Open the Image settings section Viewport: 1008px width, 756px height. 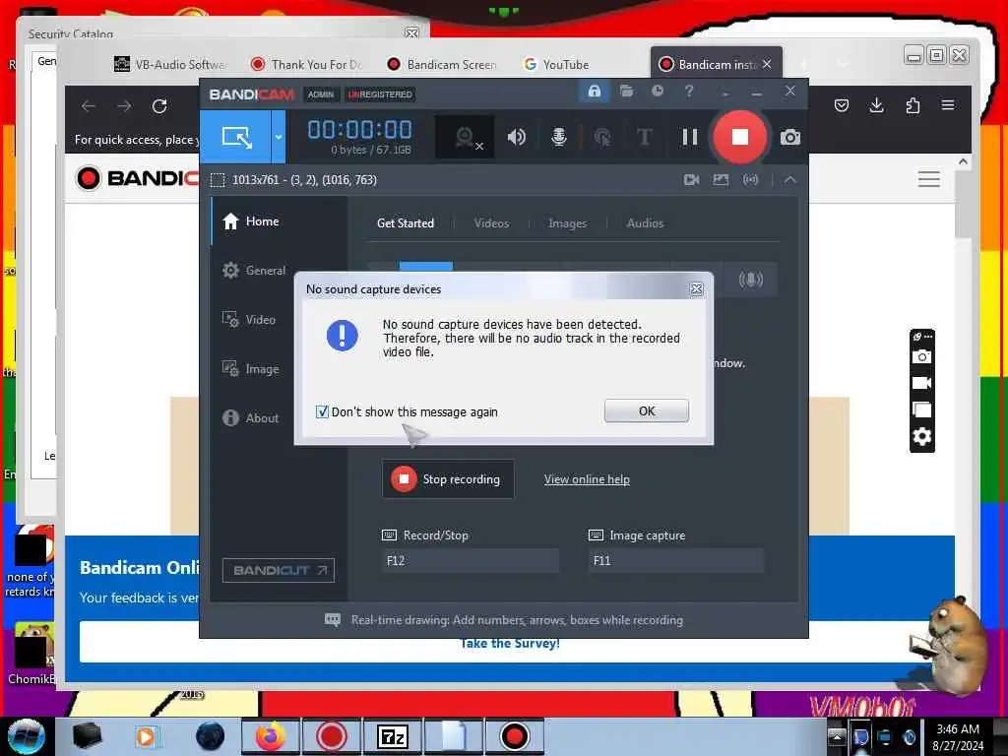(x=250, y=369)
